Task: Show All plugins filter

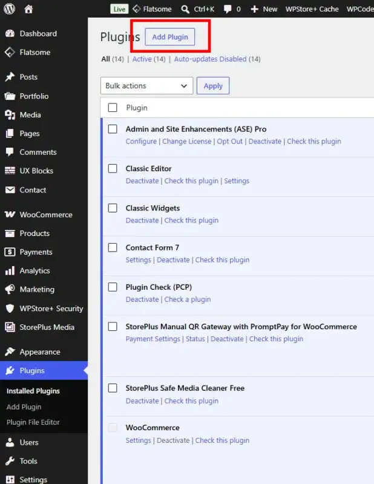Action: [x=106, y=59]
